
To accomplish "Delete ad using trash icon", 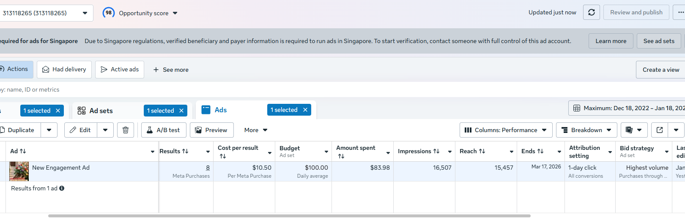I will point(126,130).
